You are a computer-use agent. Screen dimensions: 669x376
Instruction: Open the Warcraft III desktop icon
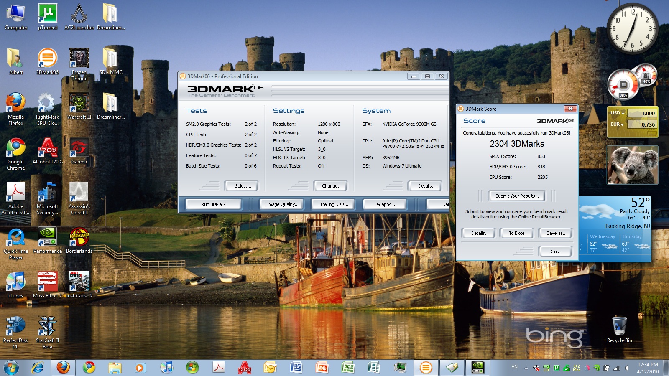79,103
